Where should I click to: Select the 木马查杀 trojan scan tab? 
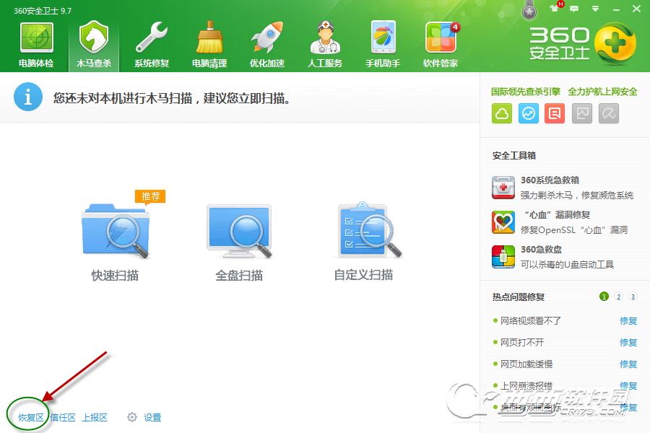click(x=94, y=45)
